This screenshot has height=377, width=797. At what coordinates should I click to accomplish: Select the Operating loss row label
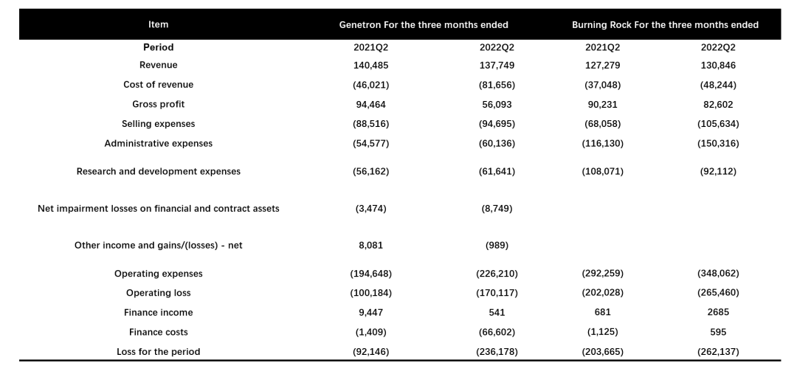[158, 293]
